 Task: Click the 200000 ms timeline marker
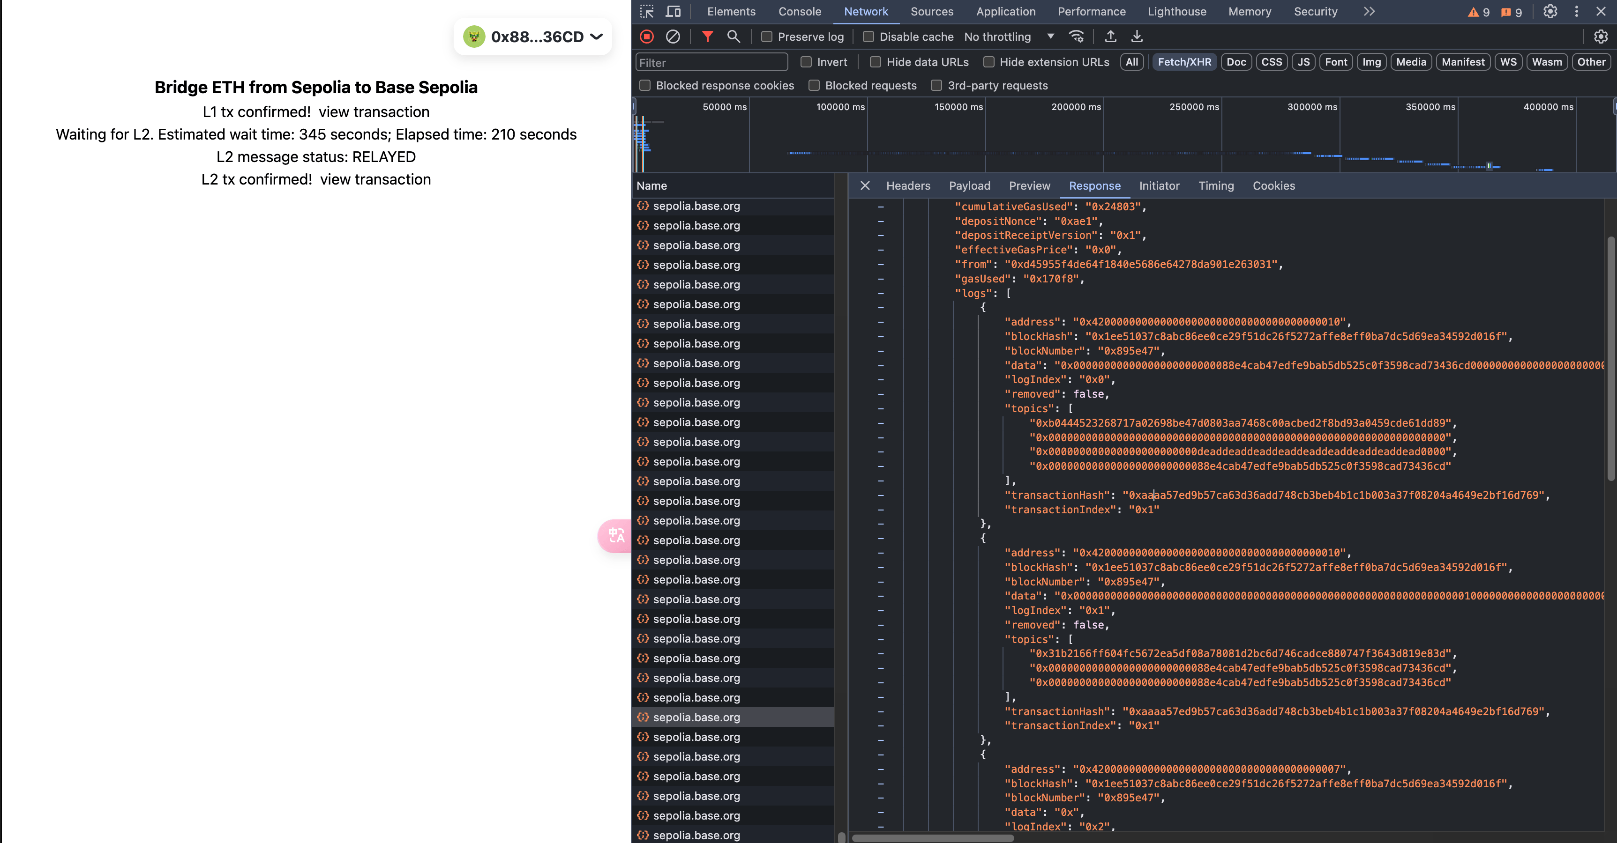[x=1076, y=107]
